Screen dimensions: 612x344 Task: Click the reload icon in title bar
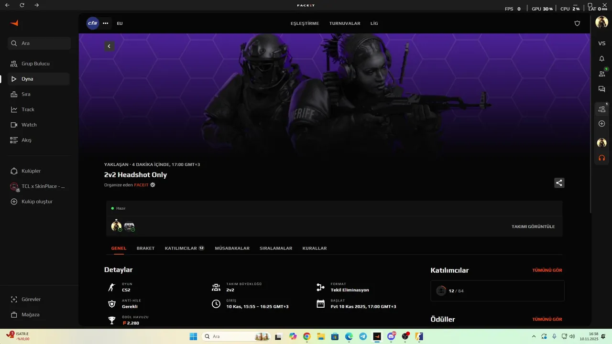22,5
